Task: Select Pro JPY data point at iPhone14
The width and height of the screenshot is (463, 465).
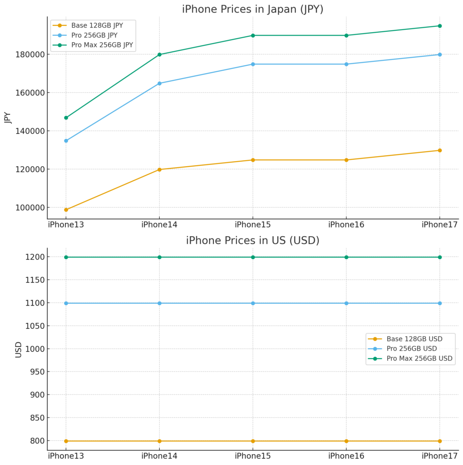Action: tap(159, 84)
